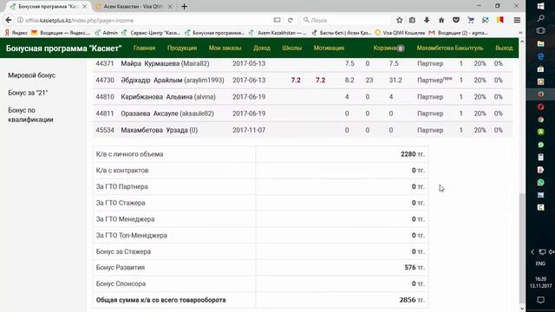Viewport: 555px width, 312px height.
Task: Click the total 2856 тг. value
Action: (413, 300)
